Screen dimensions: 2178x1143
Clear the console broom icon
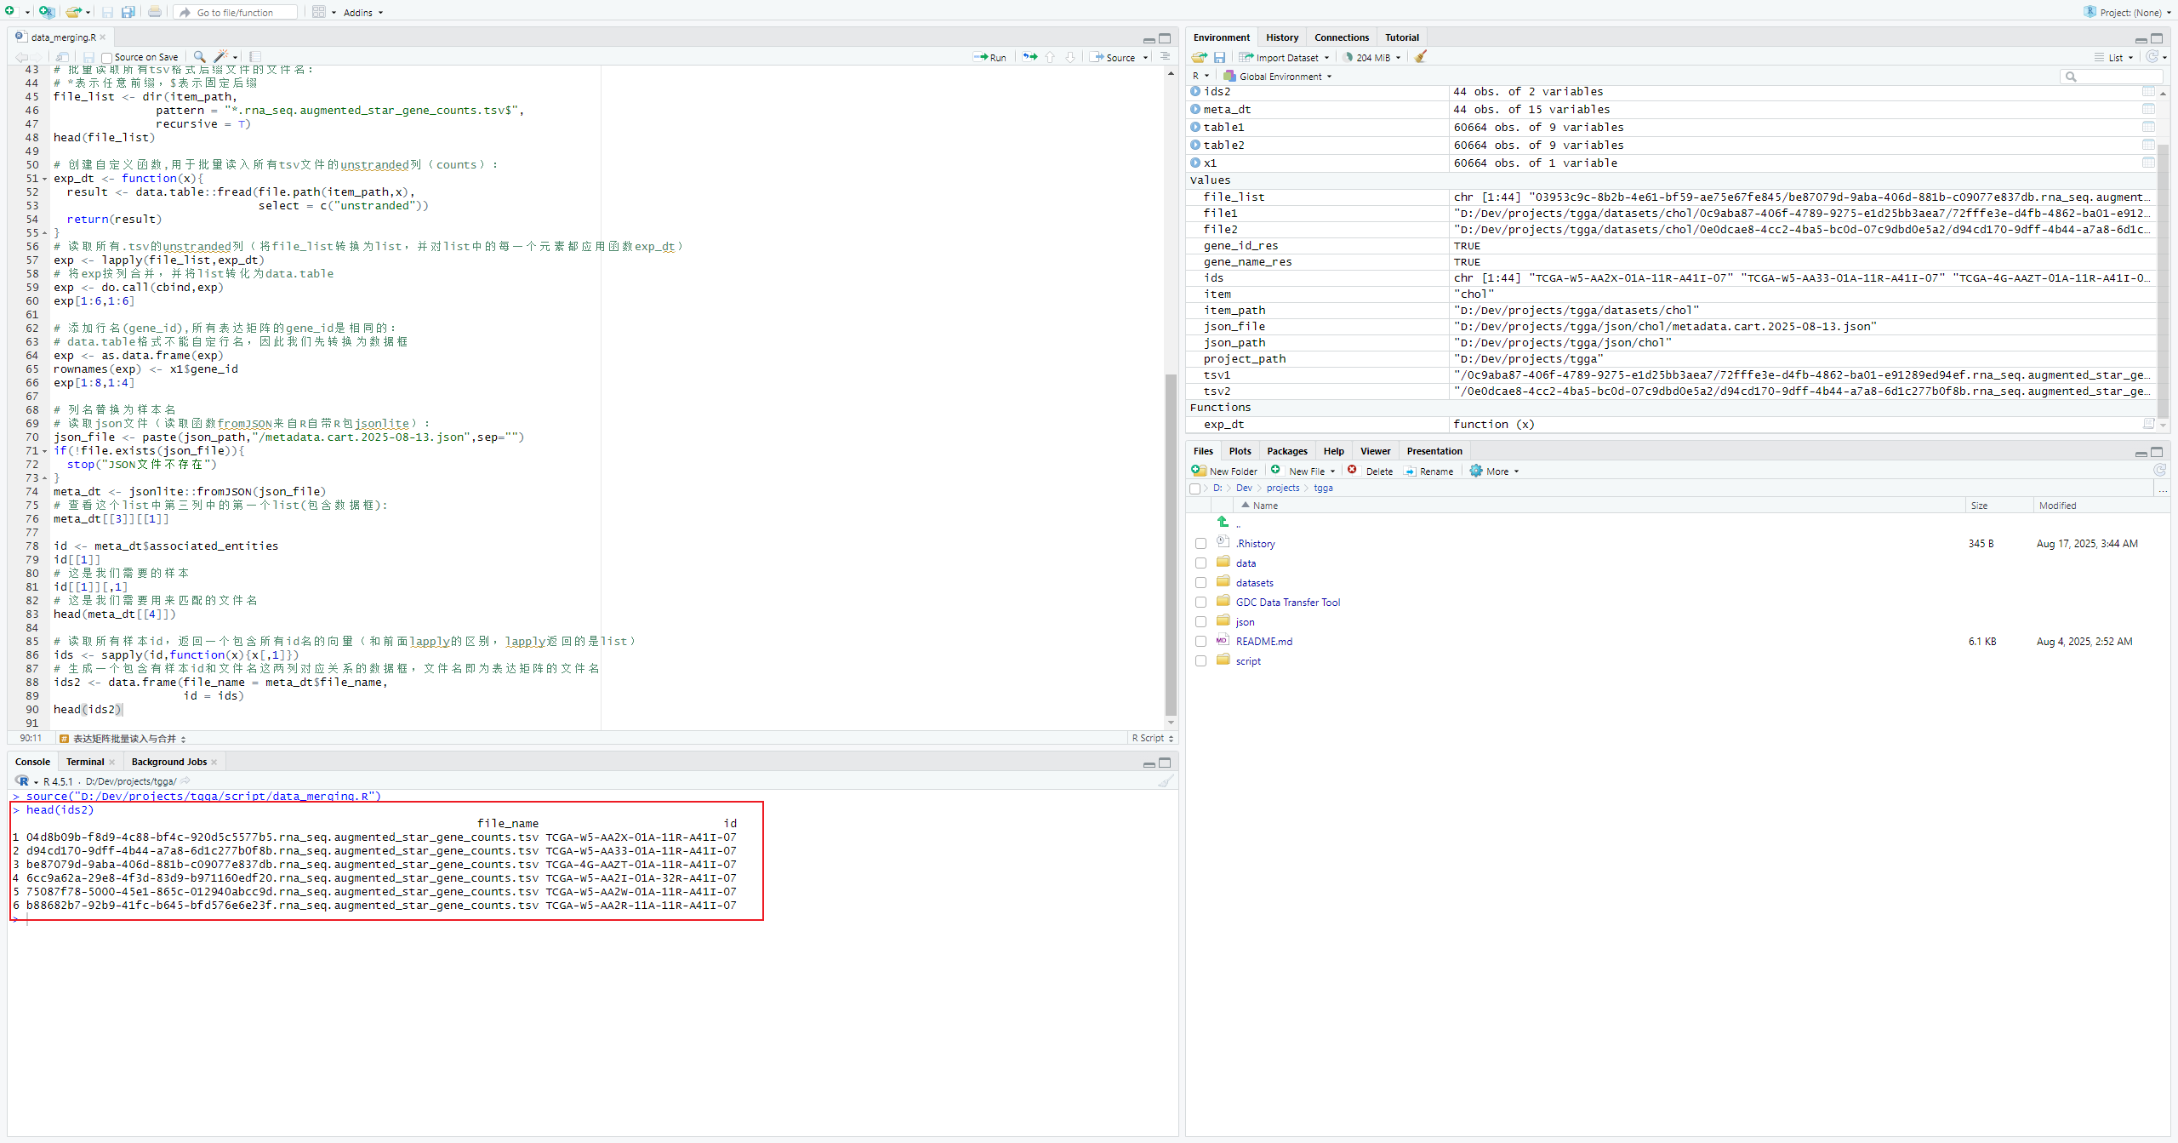point(1166,780)
